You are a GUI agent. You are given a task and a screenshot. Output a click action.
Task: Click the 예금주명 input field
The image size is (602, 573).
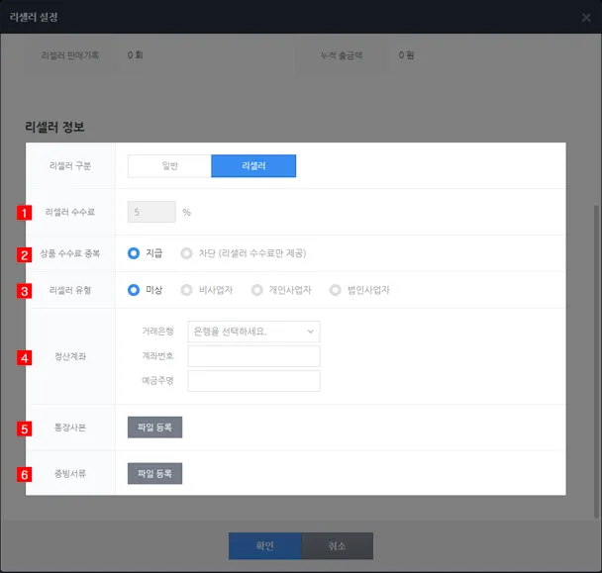(x=253, y=381)
